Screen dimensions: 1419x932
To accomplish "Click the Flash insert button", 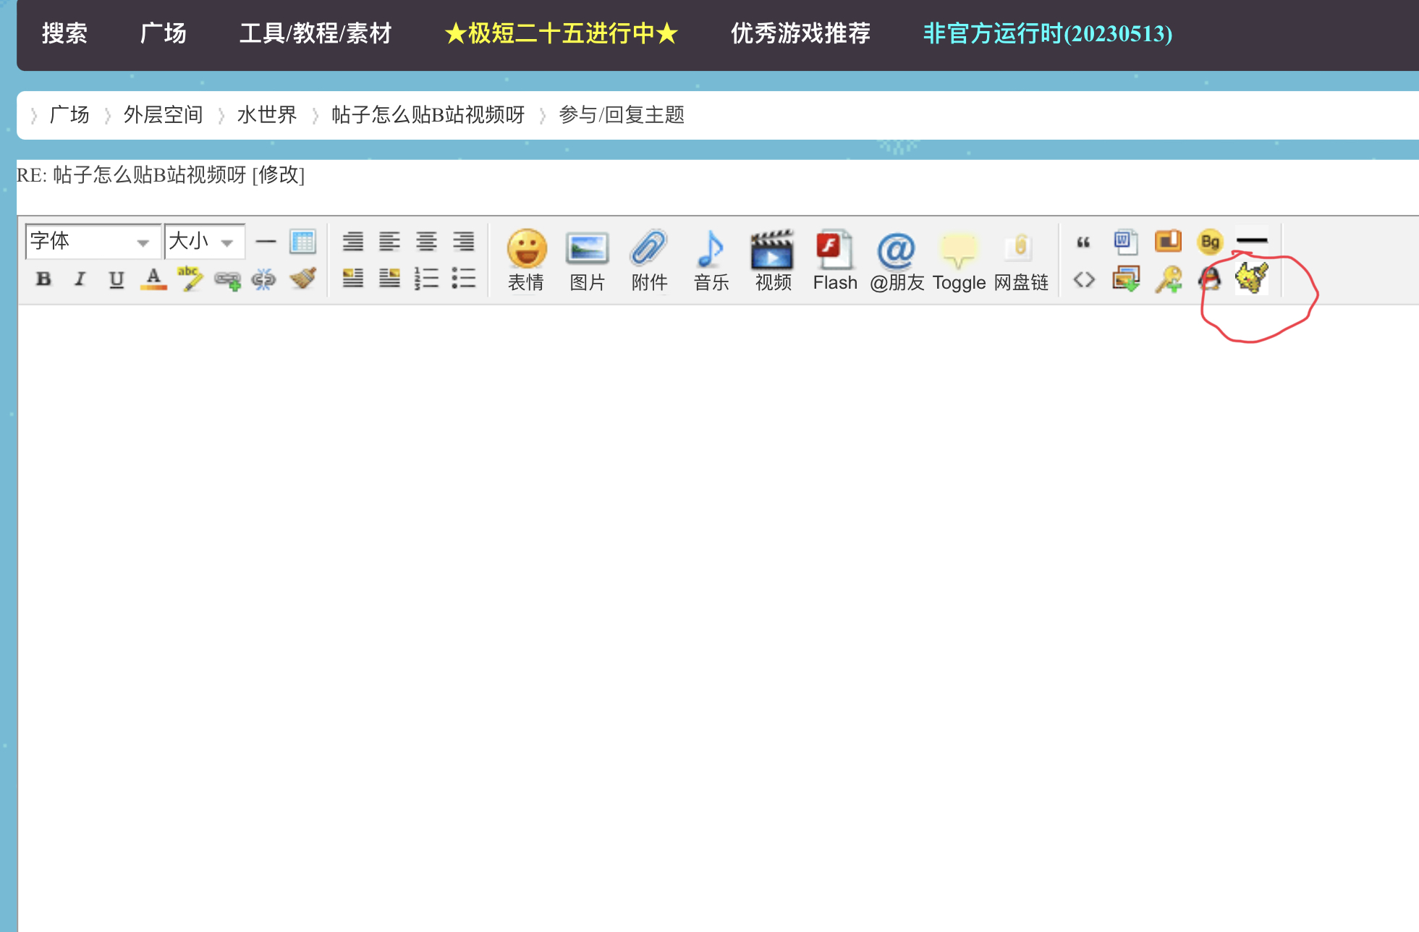I will (835, 260).
